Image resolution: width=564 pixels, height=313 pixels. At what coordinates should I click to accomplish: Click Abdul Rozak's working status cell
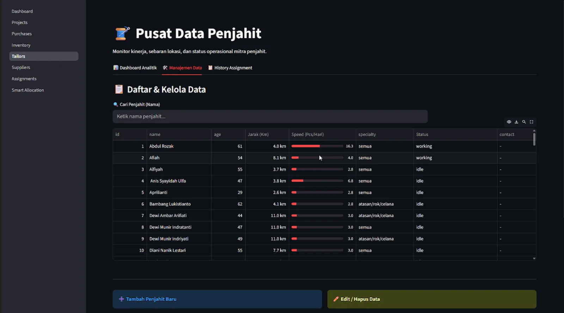click(455, 146)
